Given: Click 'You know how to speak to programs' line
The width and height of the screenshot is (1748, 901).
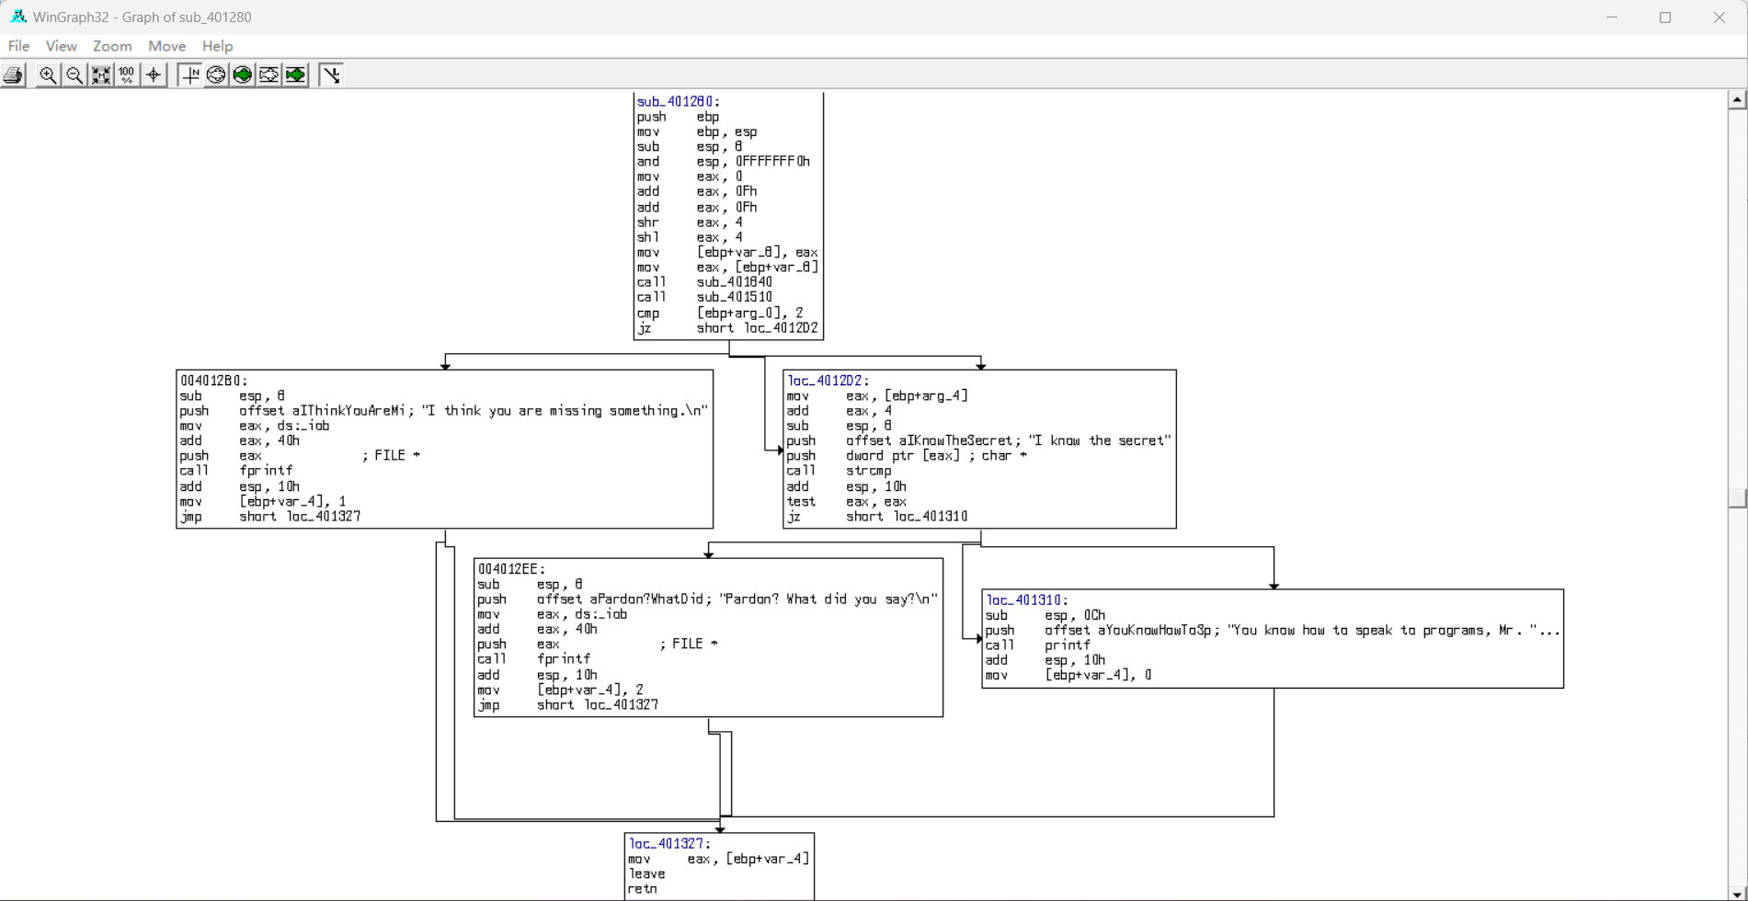Looking at the screenshot, I should [1273, 631].
